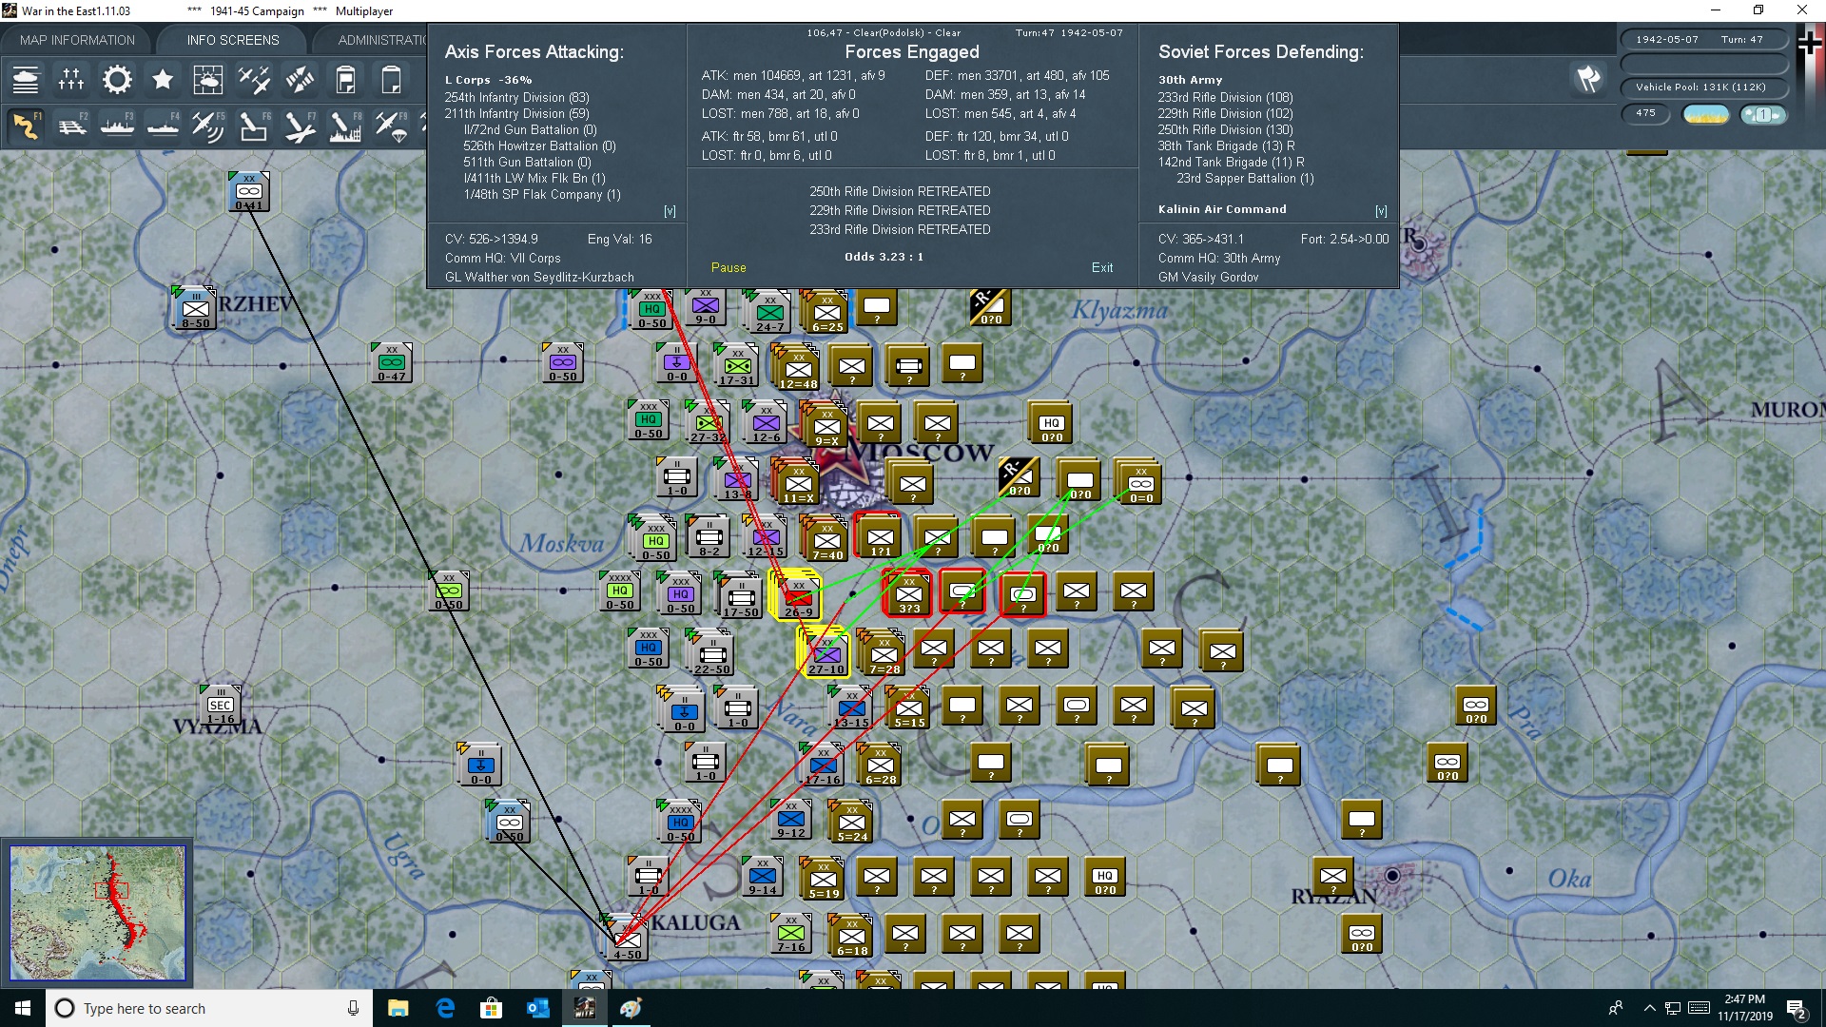Screen dimensions: 1826x1027
Task: Switch to INFO SCREENS tab
Action: [x=233, y=40]
